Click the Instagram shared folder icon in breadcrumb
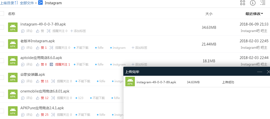The image size is (270, 119). click(x=40, y=3)
